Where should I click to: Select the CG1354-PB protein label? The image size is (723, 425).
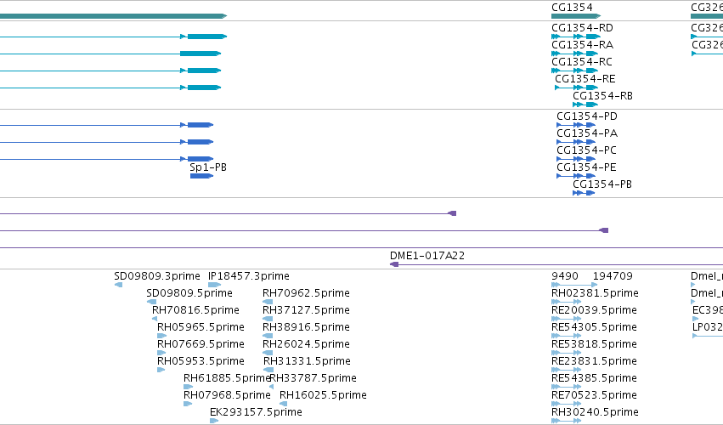click(602, 184)
